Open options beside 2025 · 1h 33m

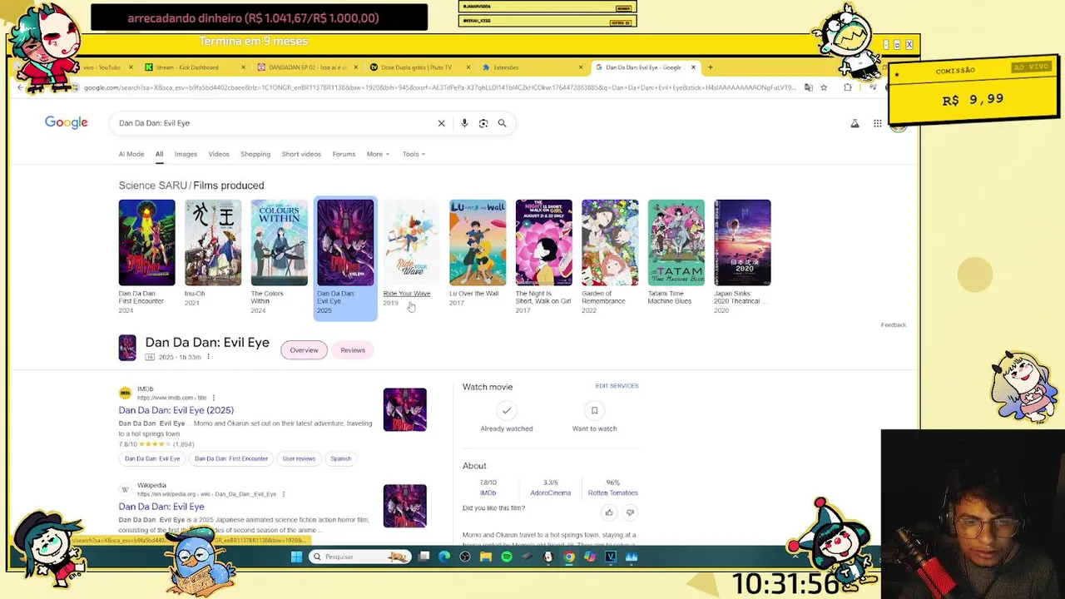click(x=208, y=357)
